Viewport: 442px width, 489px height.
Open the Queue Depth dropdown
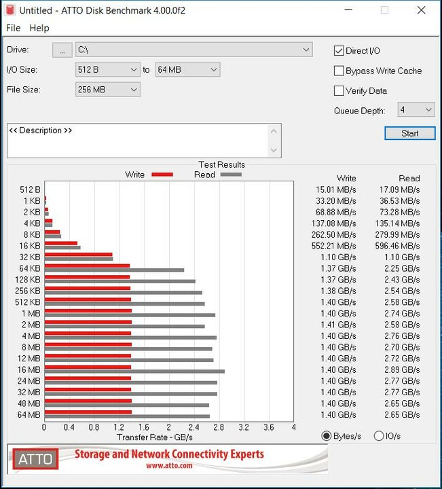pyautogui.click(x=416, y=110)
